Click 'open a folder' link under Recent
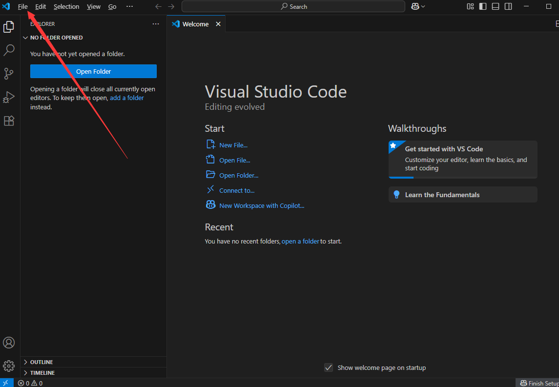The image size is (559, 387). (x=300, y=241)
